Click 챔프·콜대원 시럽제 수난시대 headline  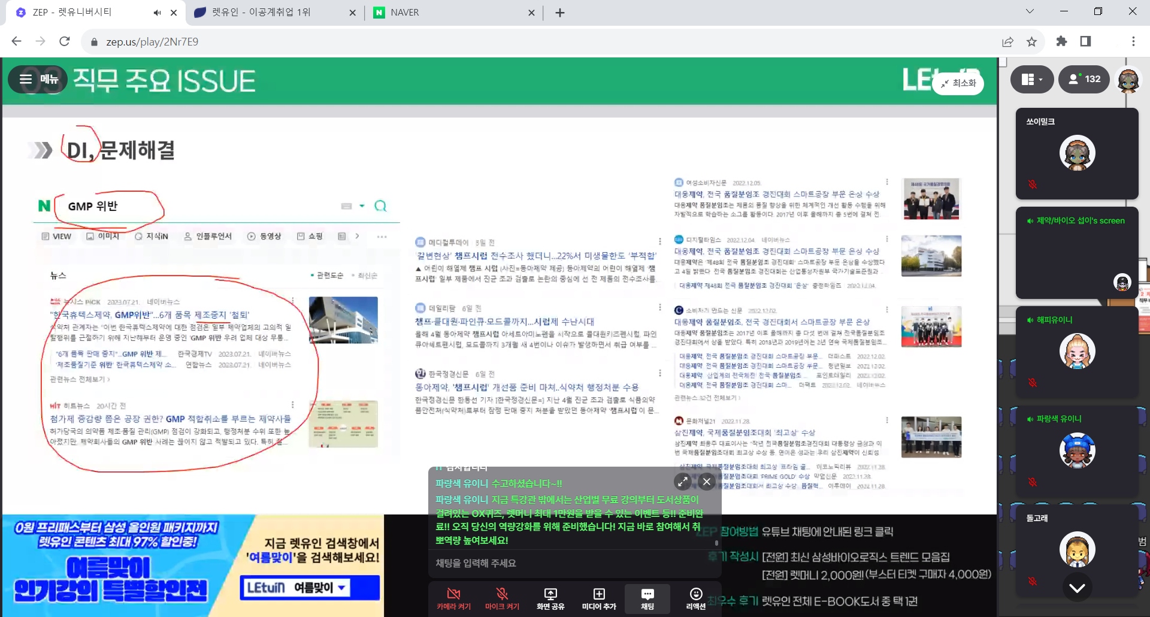tap(505, 322)
